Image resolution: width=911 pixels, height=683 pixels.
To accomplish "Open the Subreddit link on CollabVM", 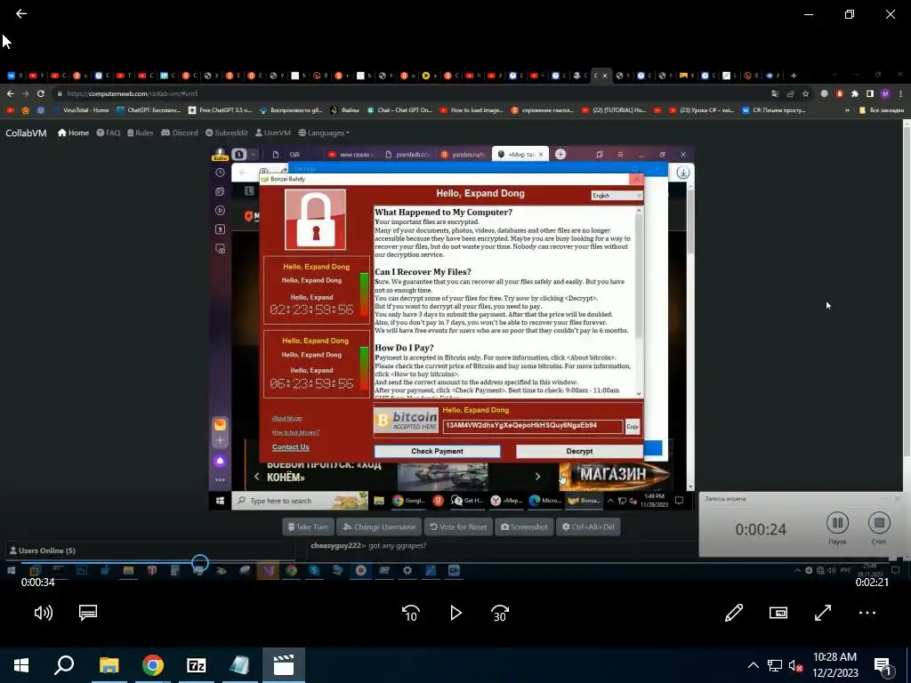I will (227, 133).
